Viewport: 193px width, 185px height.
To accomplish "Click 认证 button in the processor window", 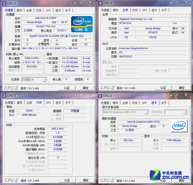I will (x=67, y=88).
